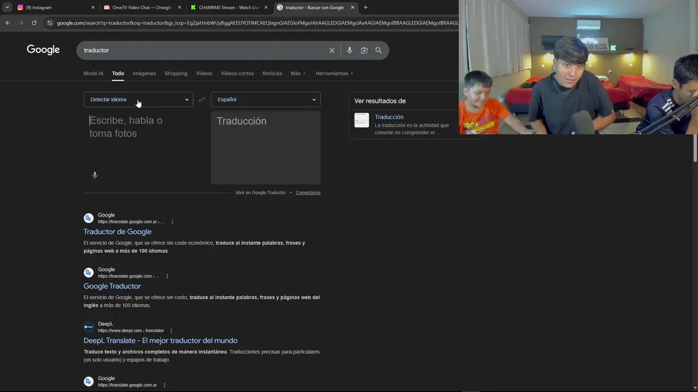Click translator microphone input icon

[x=95, y=175]
